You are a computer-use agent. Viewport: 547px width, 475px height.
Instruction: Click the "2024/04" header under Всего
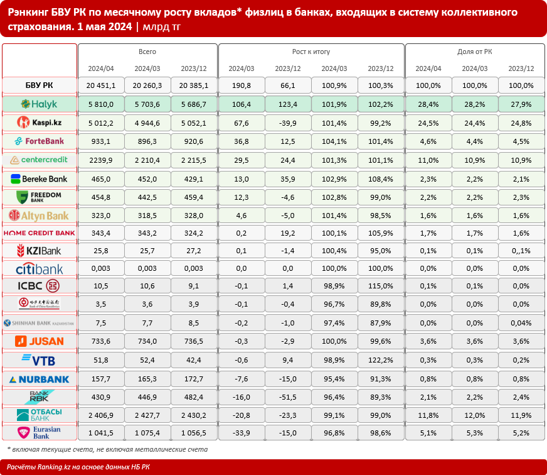(x=101, y=68)
